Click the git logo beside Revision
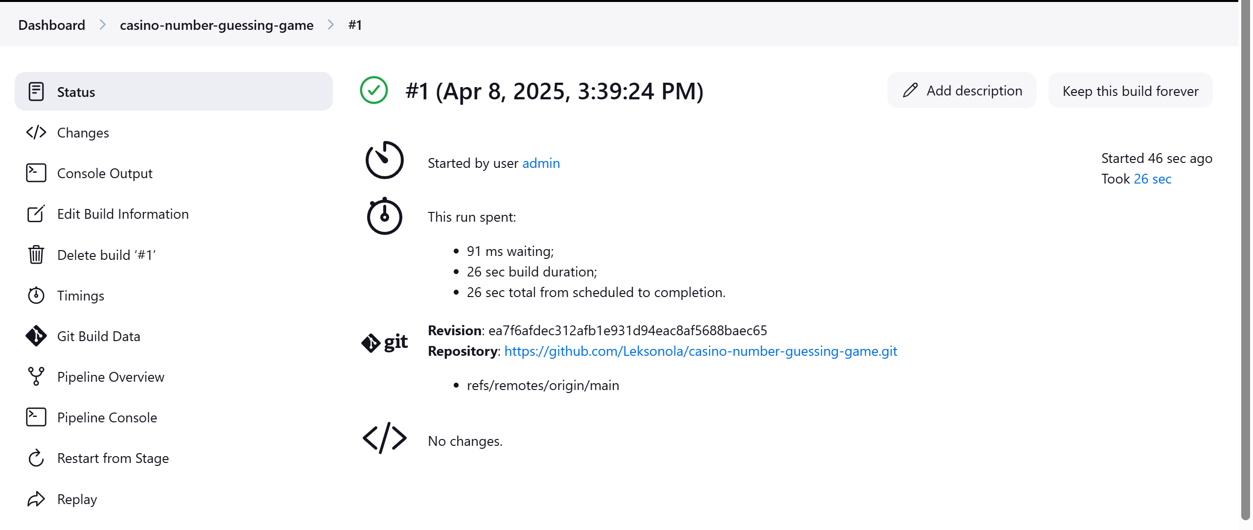Image resolution: width=1253 pixels, height=530 pixels. [x=385, y=342]
